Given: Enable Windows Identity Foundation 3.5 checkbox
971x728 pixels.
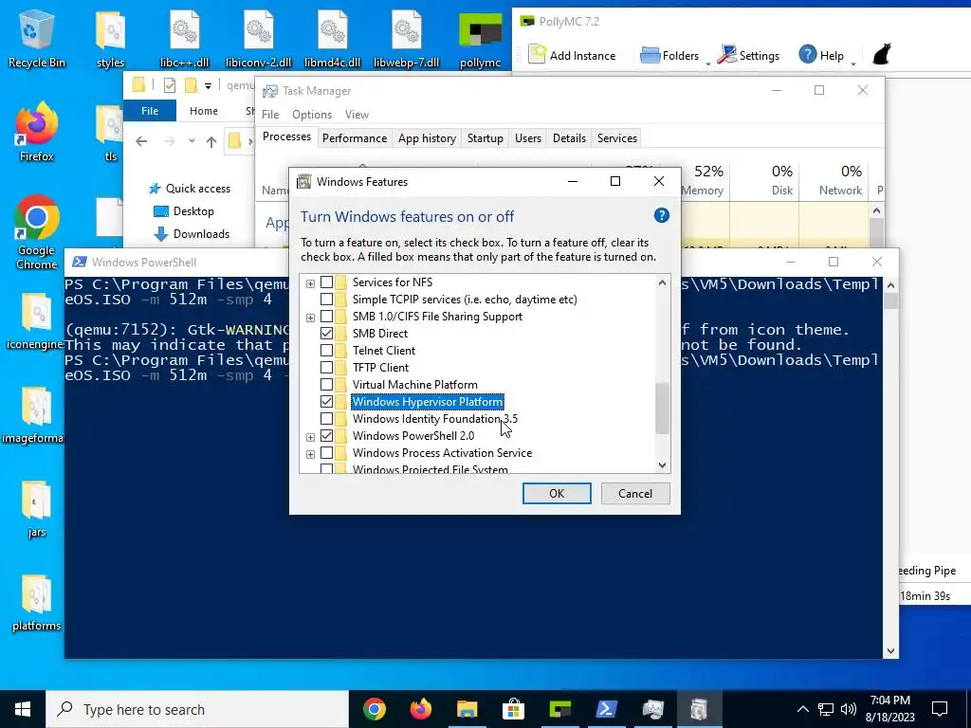Looking at the screenshot, I should coord(326,418).
